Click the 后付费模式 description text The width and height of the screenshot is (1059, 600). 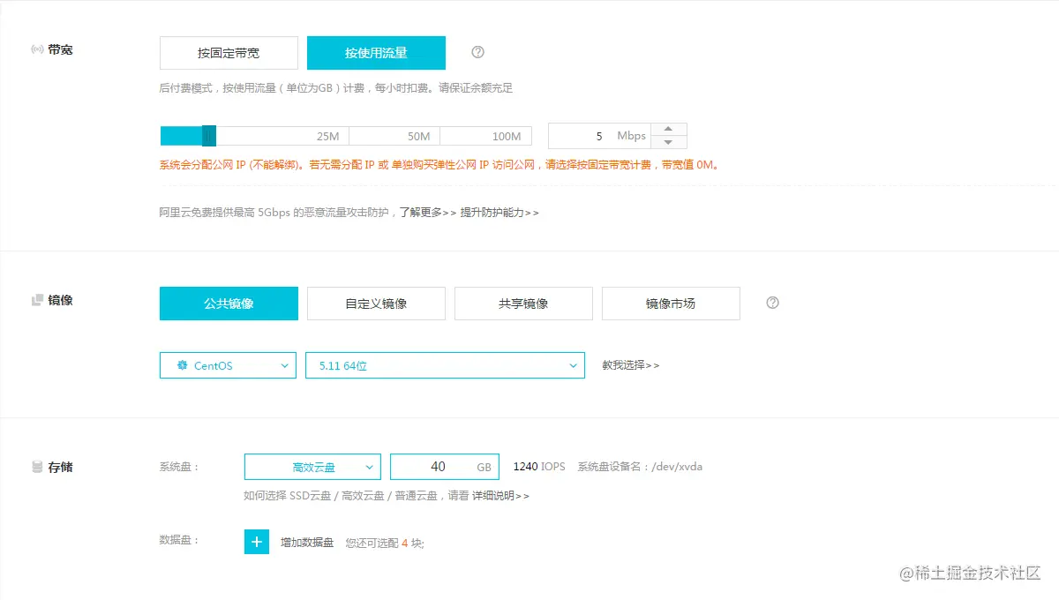coord(336,88)
